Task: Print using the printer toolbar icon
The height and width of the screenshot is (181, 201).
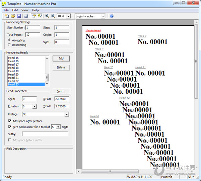Action: [26, 16]
